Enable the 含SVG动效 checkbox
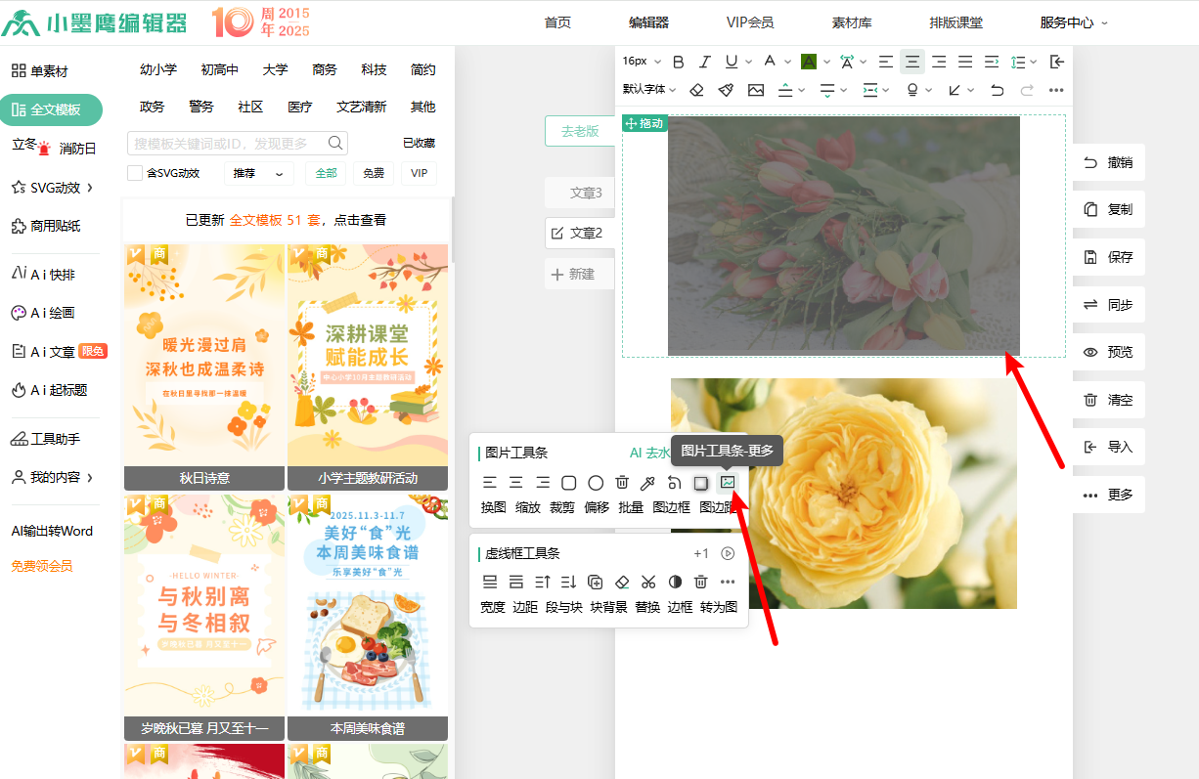The height and width of the screenshot is (779, 1199). tap(135, 173)
